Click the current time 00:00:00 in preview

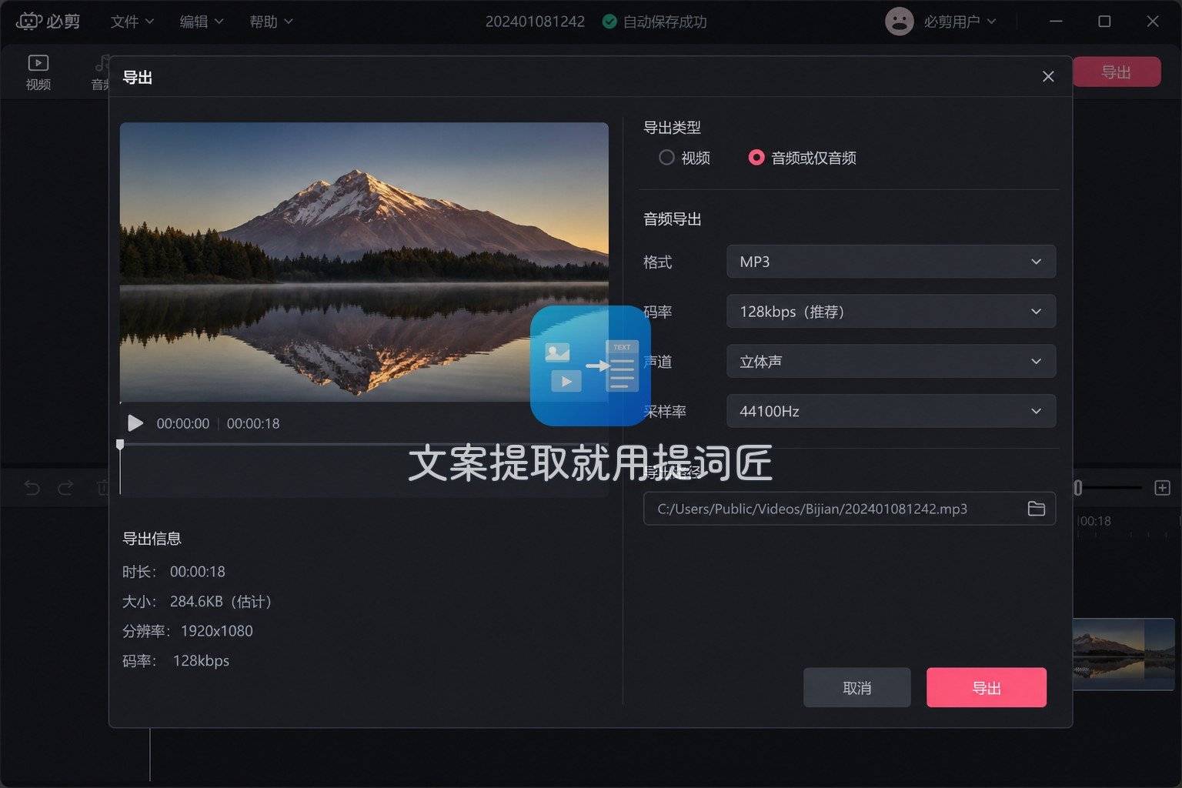pos(183,423)
